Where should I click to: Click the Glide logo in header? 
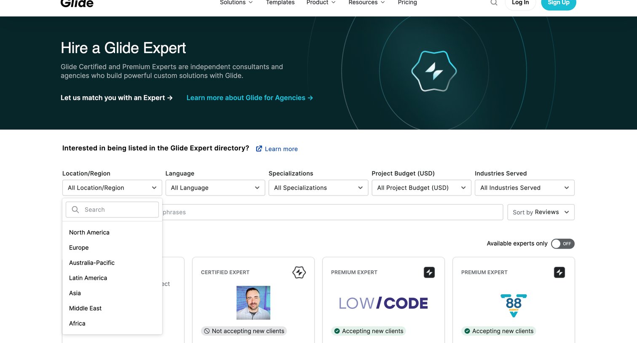[77, 3]
